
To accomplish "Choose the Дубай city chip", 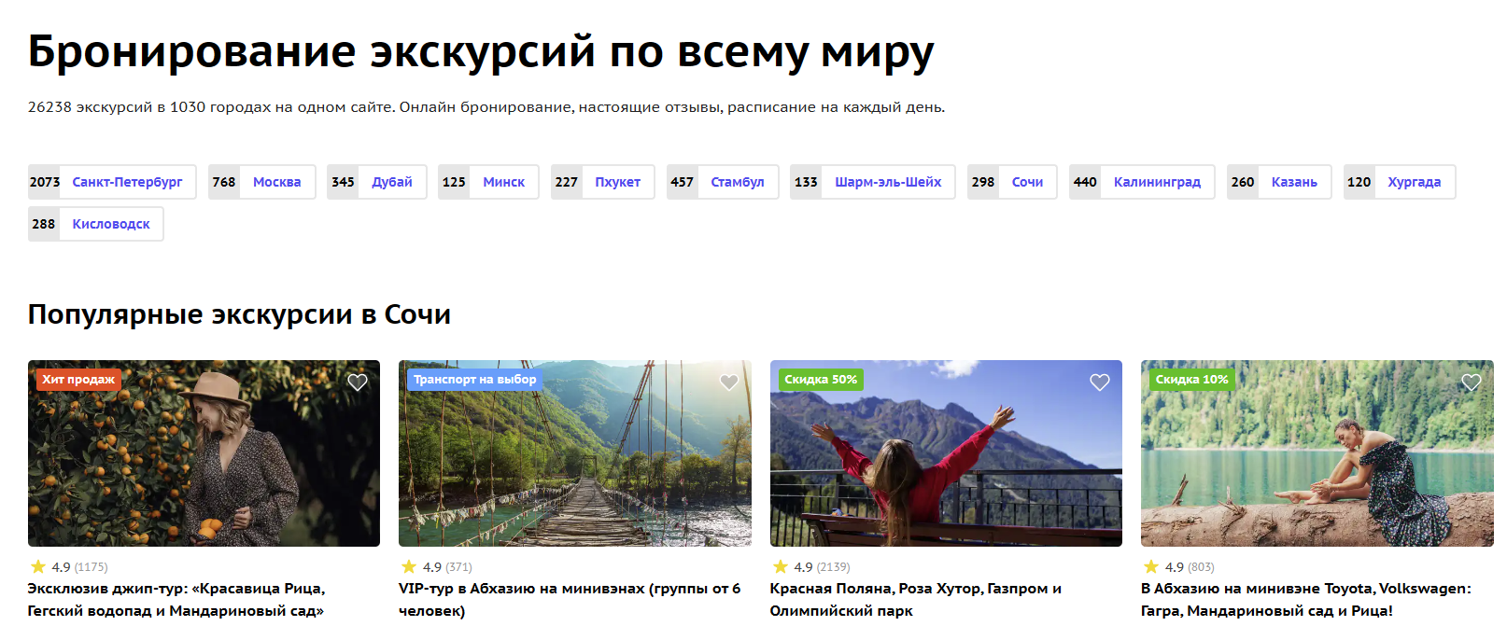I will 391,182.
